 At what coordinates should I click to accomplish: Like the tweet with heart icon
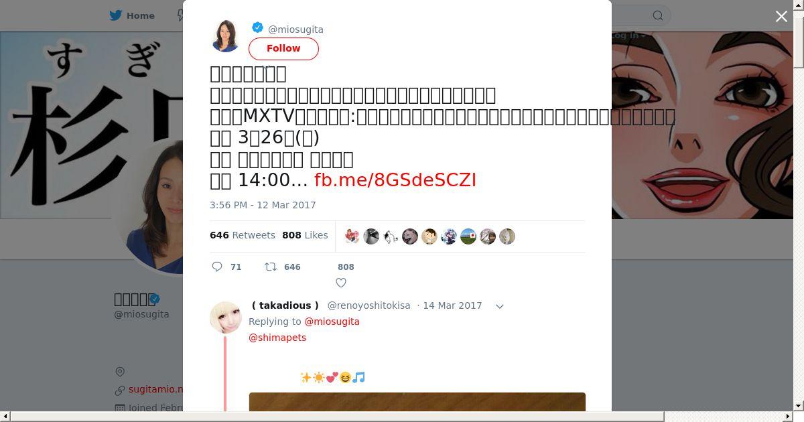341,283
